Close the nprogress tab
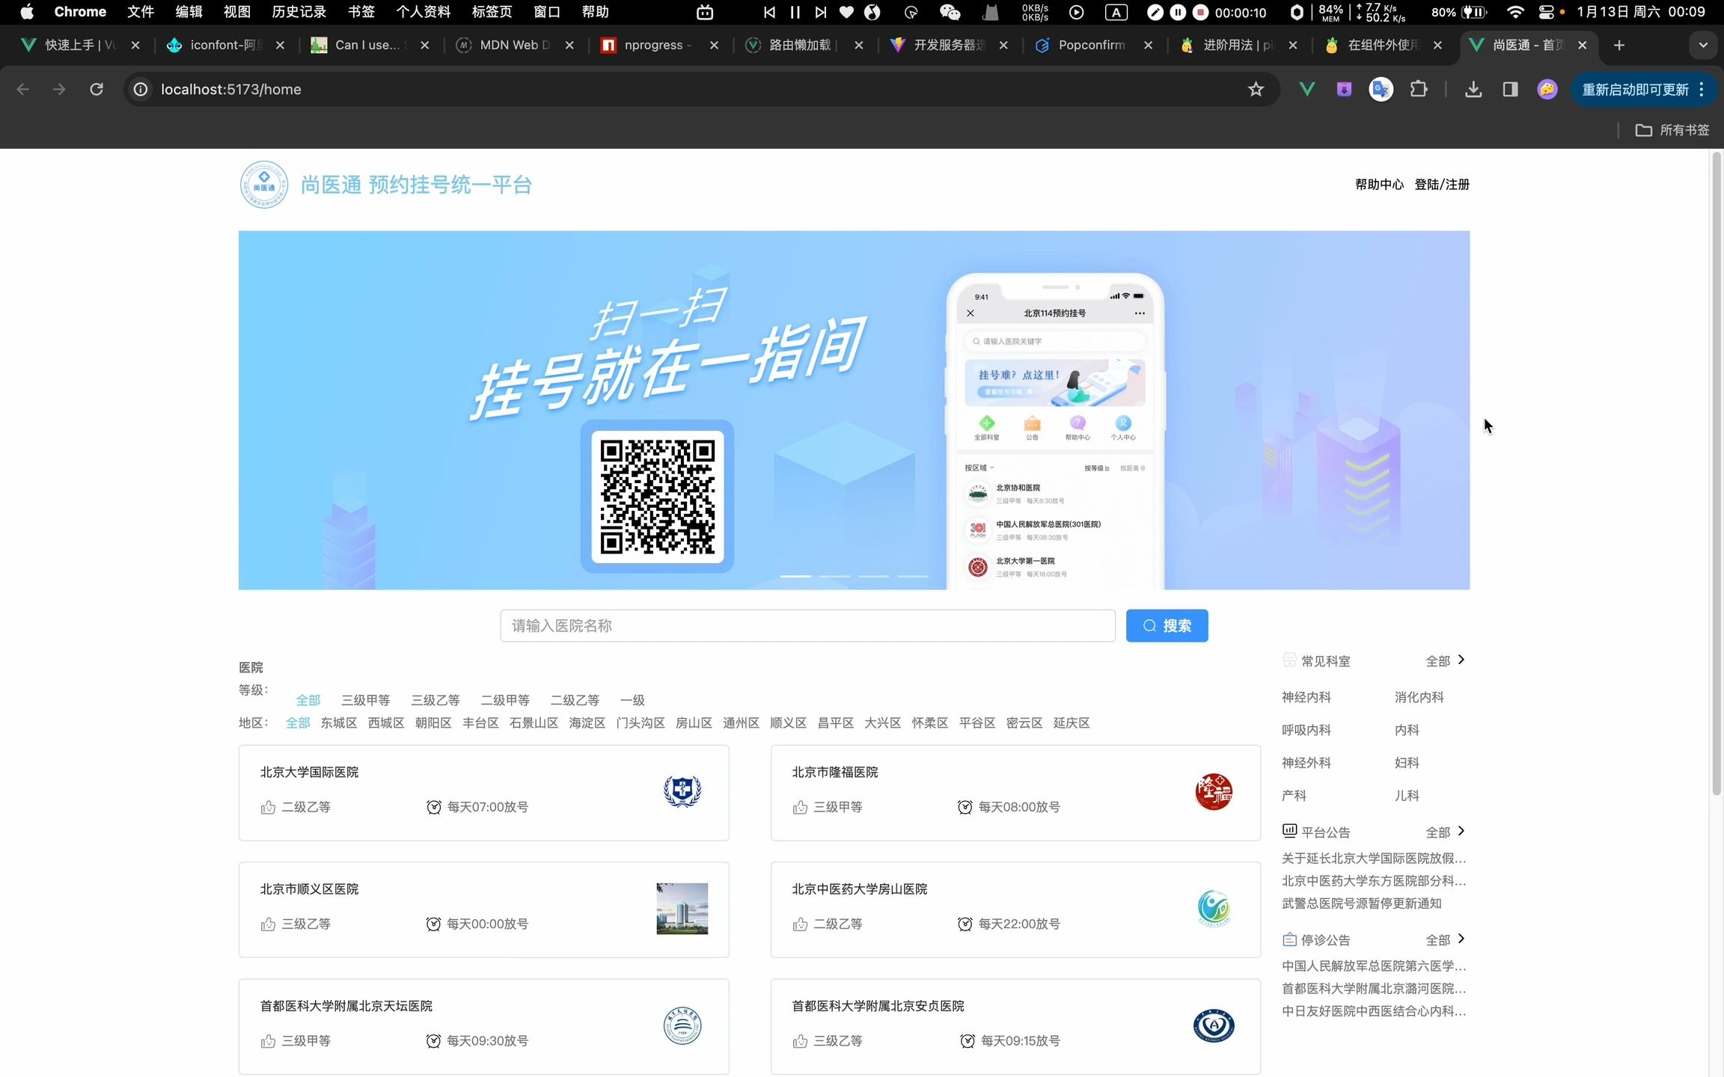The width and height of the screenshot is (1724, 1077). 714,46
